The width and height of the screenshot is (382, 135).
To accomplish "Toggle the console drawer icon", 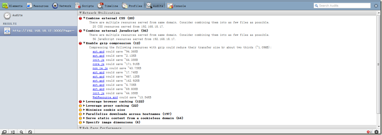I will tap(13, 132).
